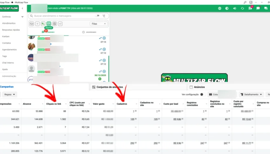Open the Cliques no link column menu
Viewport: 270px width, 154px height.
pos(66,104)
